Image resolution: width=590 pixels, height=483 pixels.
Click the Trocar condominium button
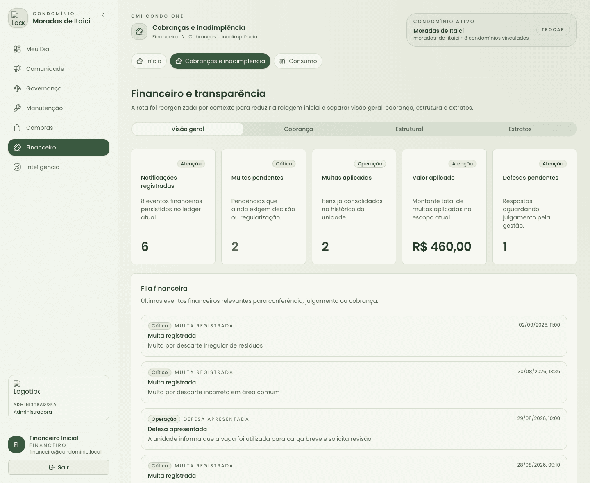[553, 30]
